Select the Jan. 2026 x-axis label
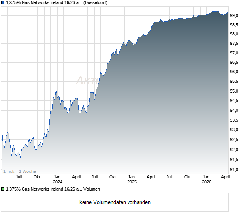The image size is (245, 215). (x=206, y=179)
